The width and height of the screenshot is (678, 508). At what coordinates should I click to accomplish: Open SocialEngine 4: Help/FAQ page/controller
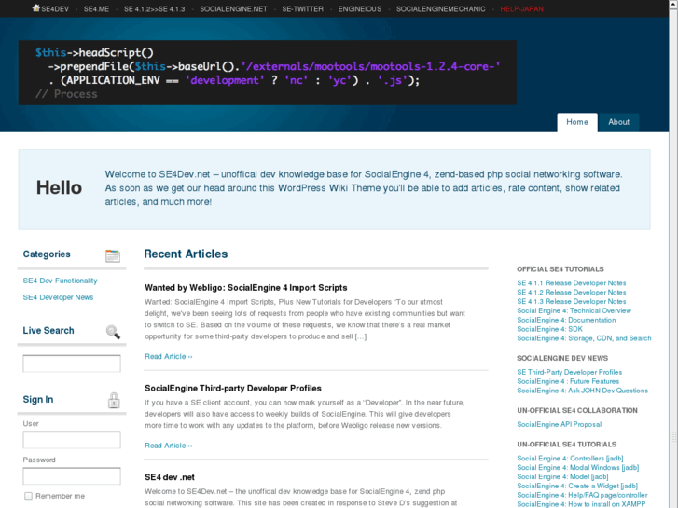coord(583,495)
